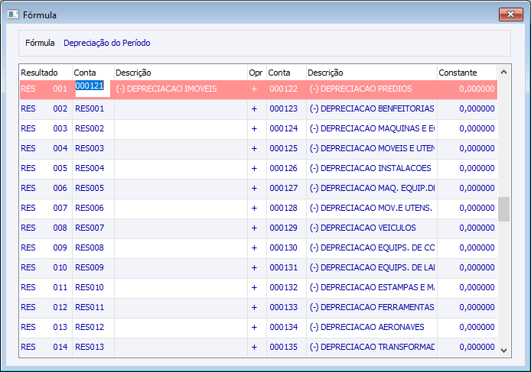This screenshot has height=372, width=531.
Task: Select the 000124 account cell
Action: [x=286, y=129]
